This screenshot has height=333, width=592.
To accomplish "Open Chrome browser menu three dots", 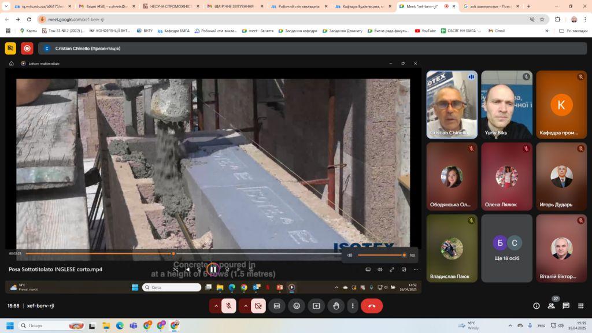I will (x=586, y=19).
